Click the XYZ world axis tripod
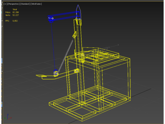 (8, 117)
